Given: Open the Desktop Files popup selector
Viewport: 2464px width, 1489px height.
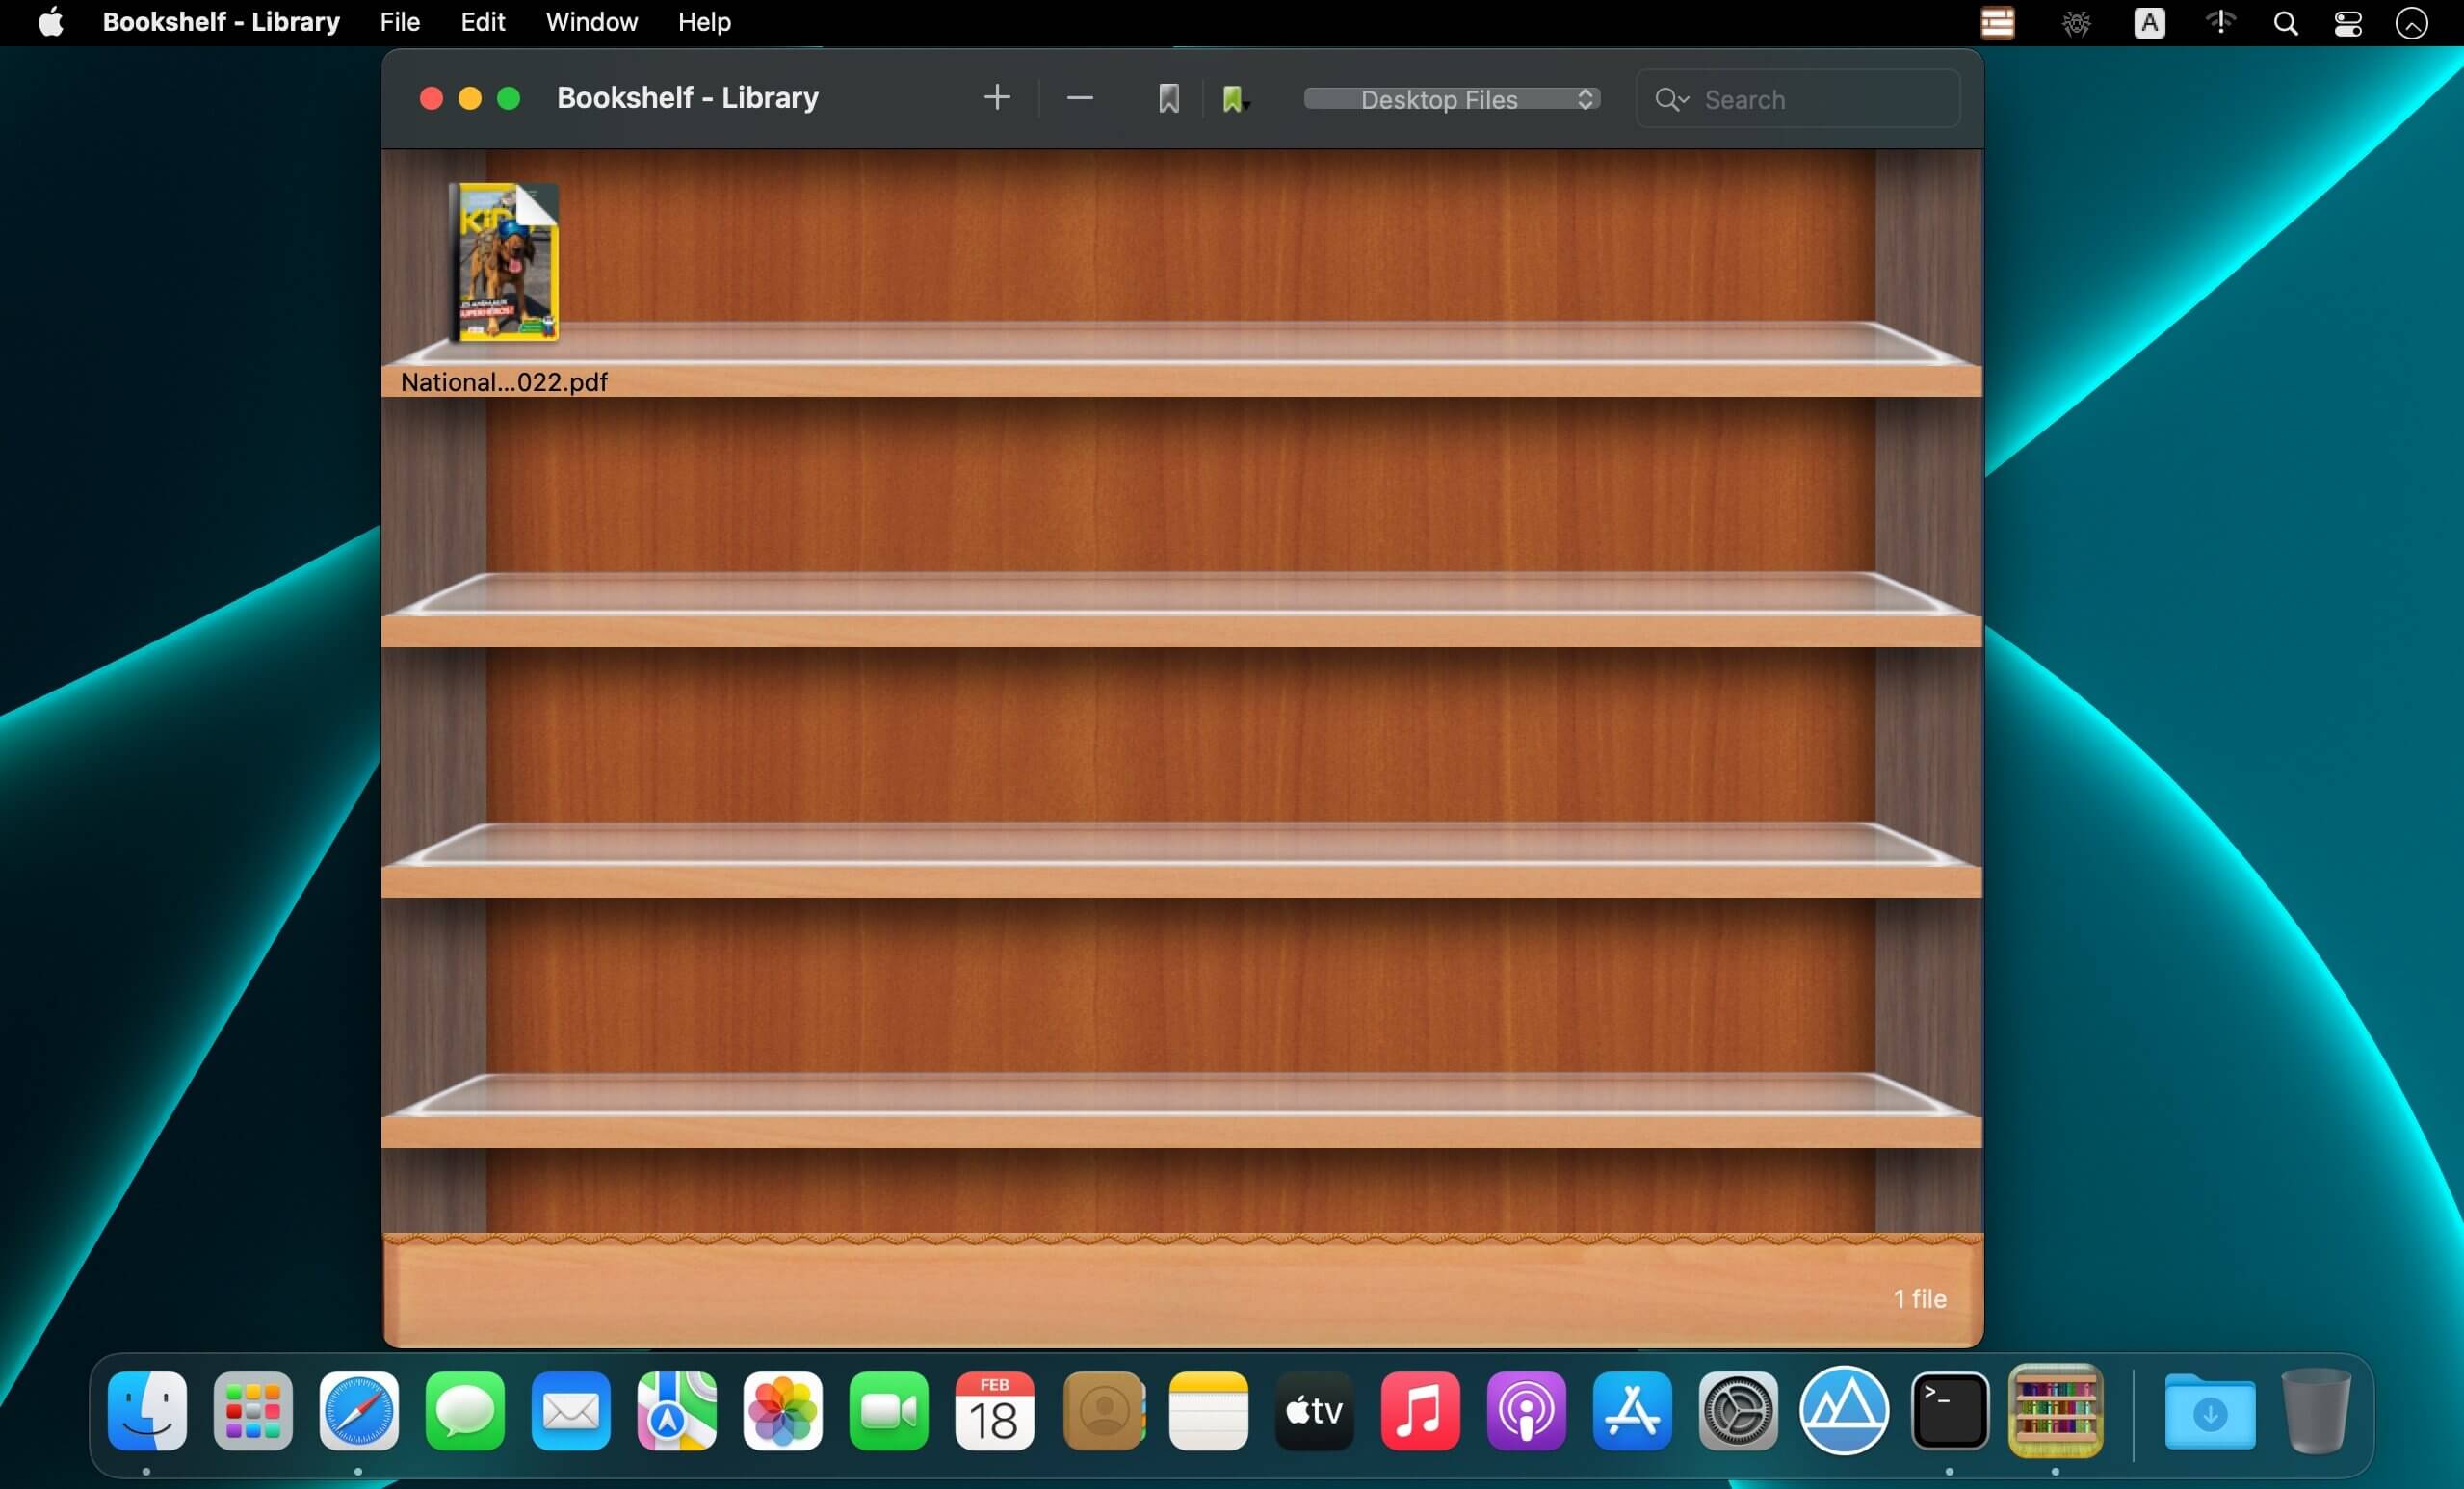Looking at the screenshot, I should tap(1451, 99).
